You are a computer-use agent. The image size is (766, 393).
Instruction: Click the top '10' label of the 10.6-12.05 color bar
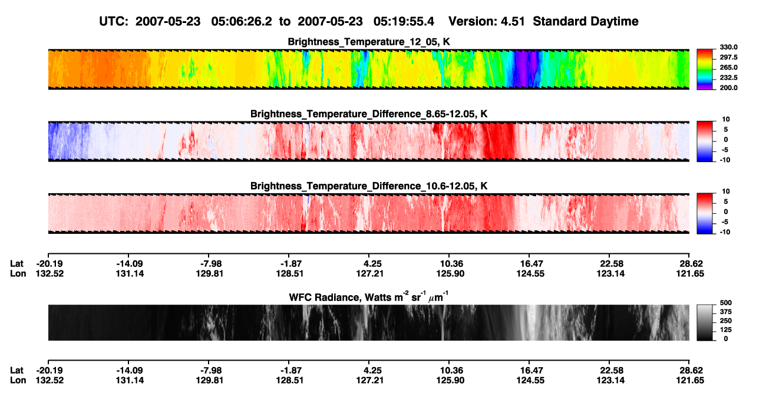click(x=727, y=191)
